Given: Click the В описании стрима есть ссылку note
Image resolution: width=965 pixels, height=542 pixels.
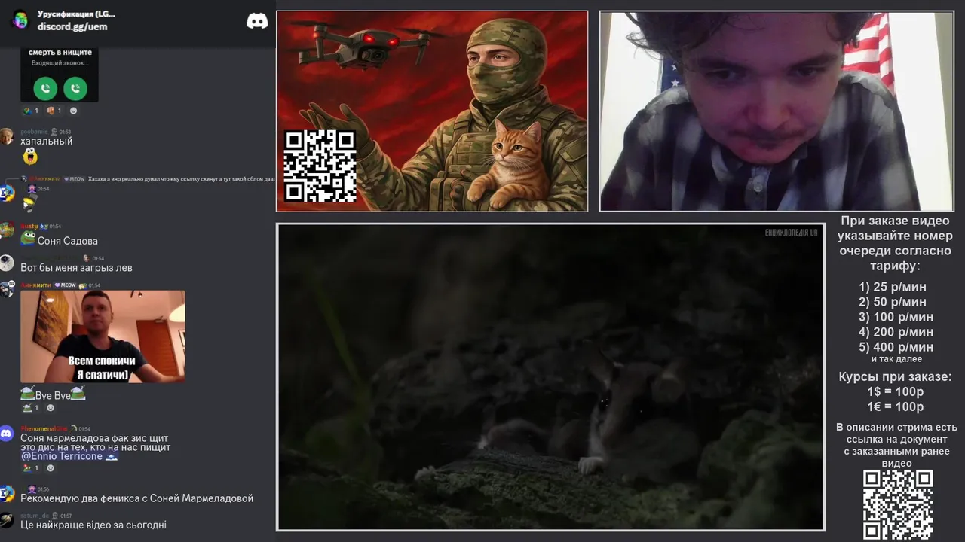Looking at the screenshot, I should [896, 445].
